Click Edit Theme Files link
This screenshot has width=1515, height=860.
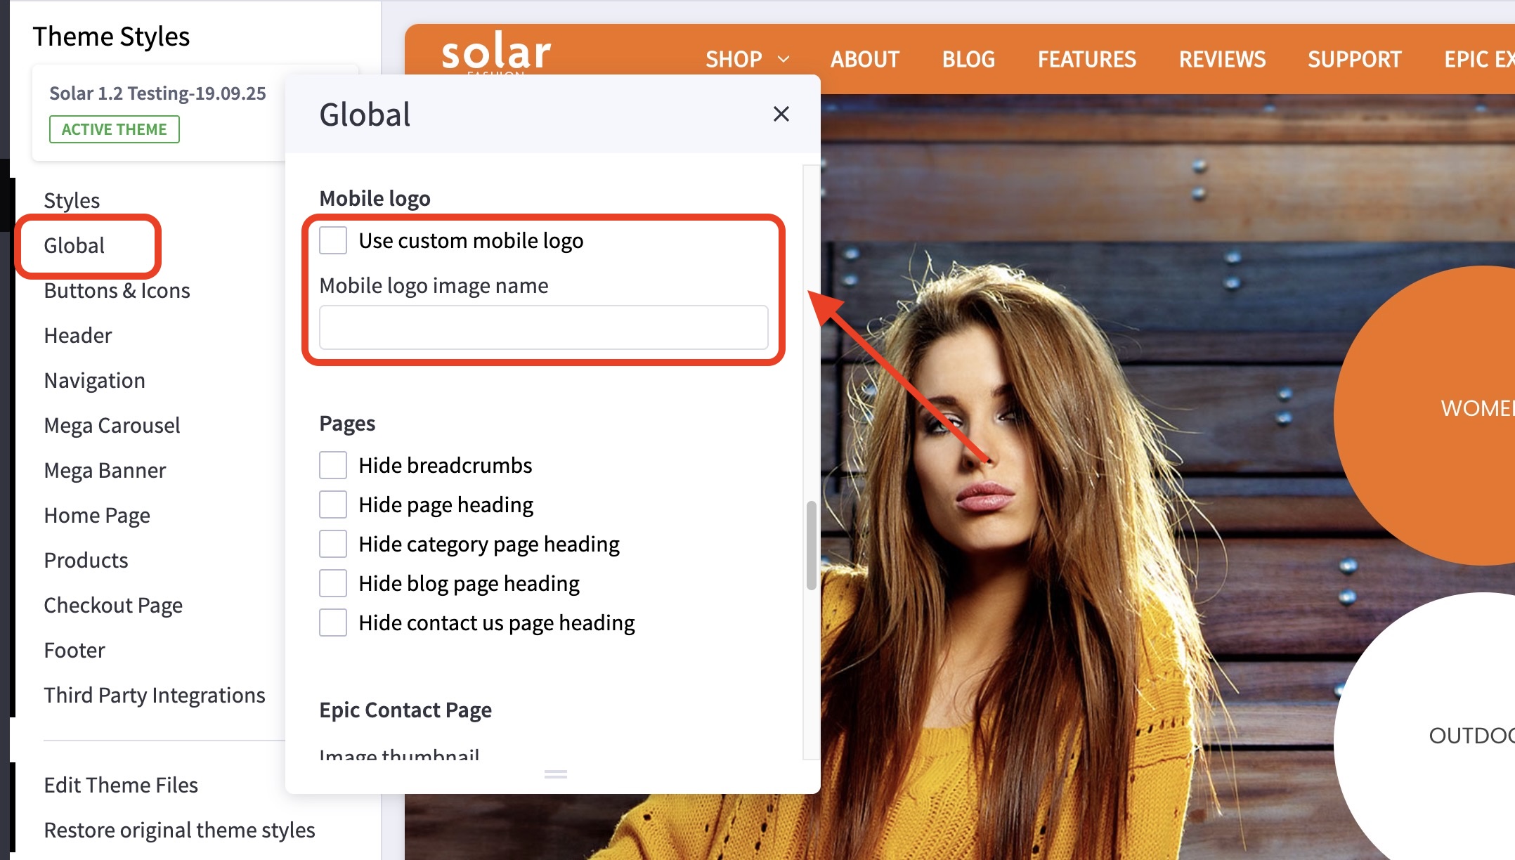(x=121, y=785)
